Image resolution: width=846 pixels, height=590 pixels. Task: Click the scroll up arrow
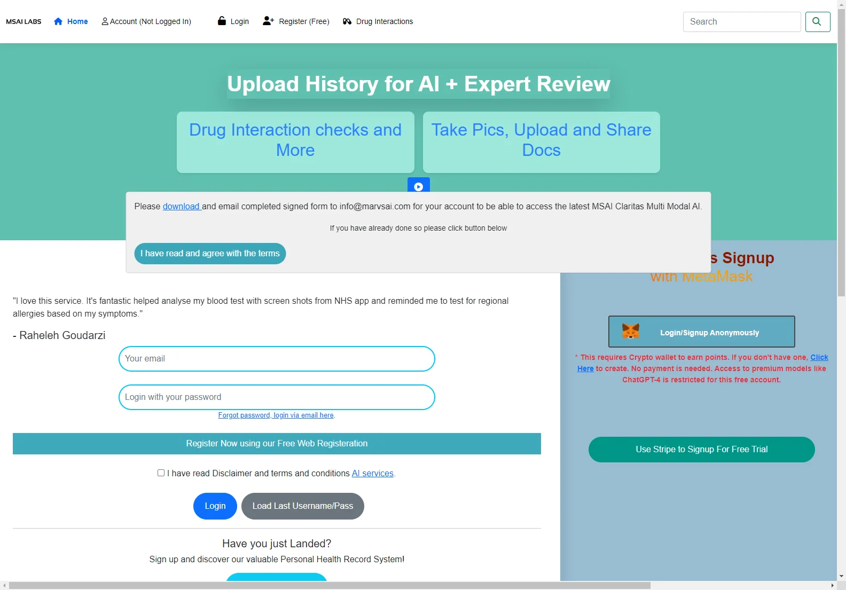(x=841, y=4)
